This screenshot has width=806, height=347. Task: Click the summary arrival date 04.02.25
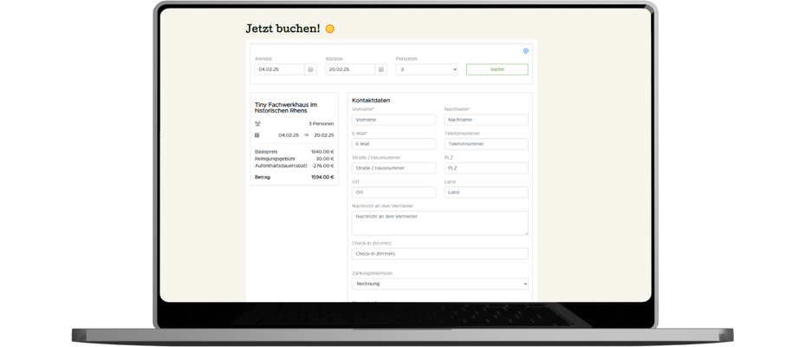point(289,134)
